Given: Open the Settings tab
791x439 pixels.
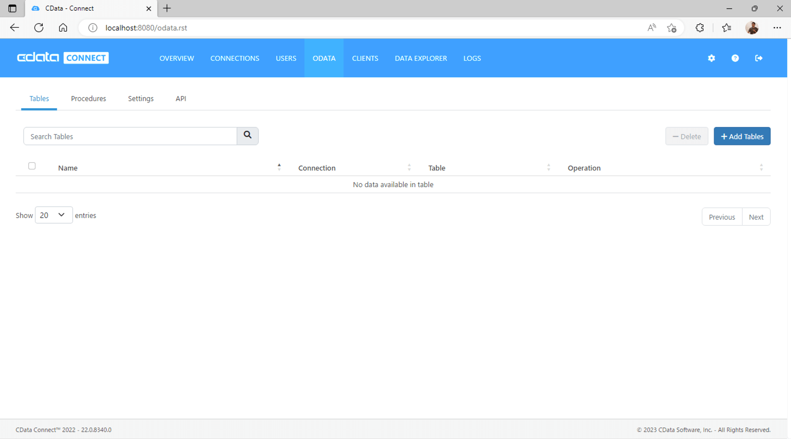Looking at the screenshot, I should [x=141, y=99].
